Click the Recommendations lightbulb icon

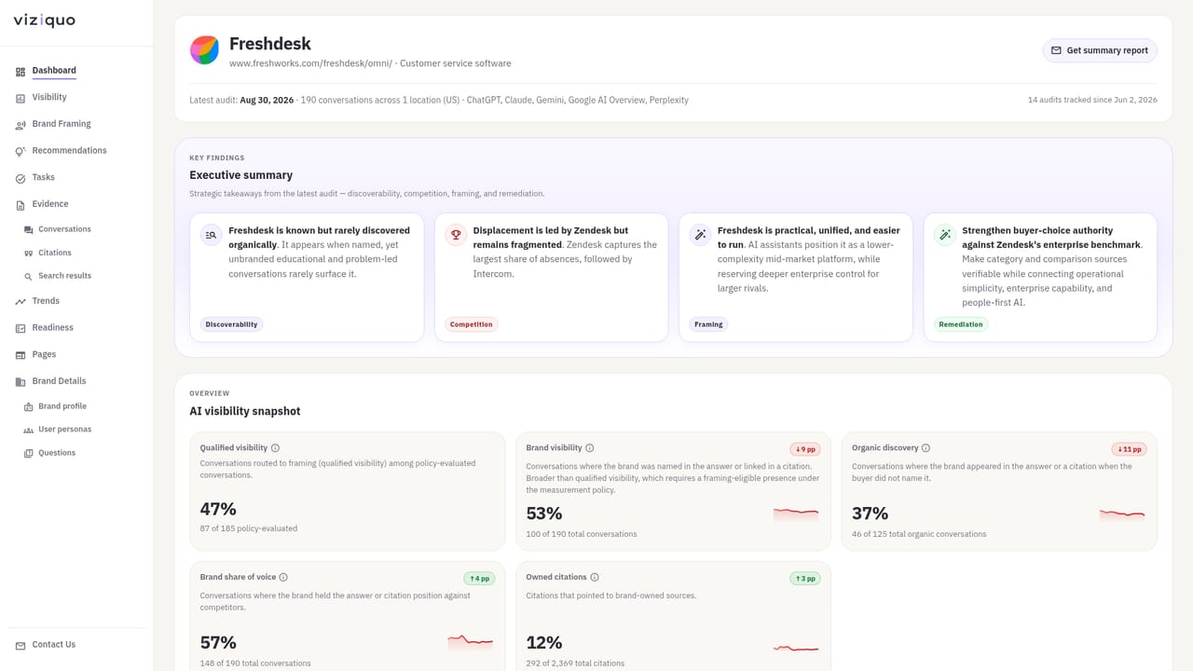click(x=21, y=151)
